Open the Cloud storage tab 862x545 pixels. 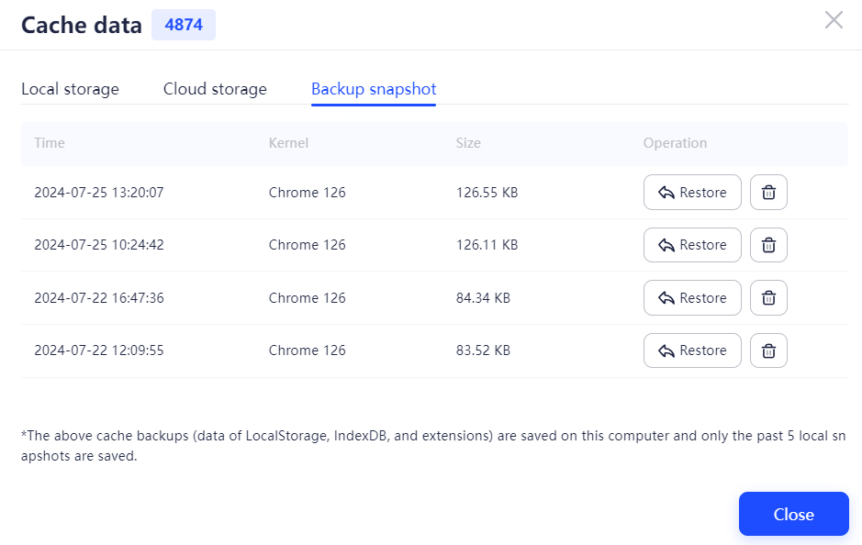[215, 89]
